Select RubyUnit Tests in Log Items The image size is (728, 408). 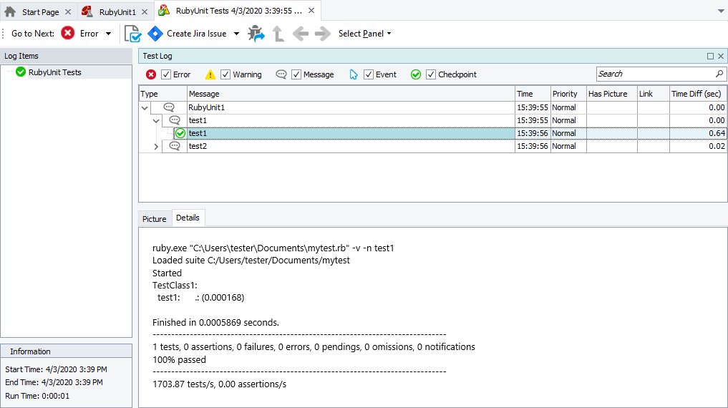click(x=54, y=72)
